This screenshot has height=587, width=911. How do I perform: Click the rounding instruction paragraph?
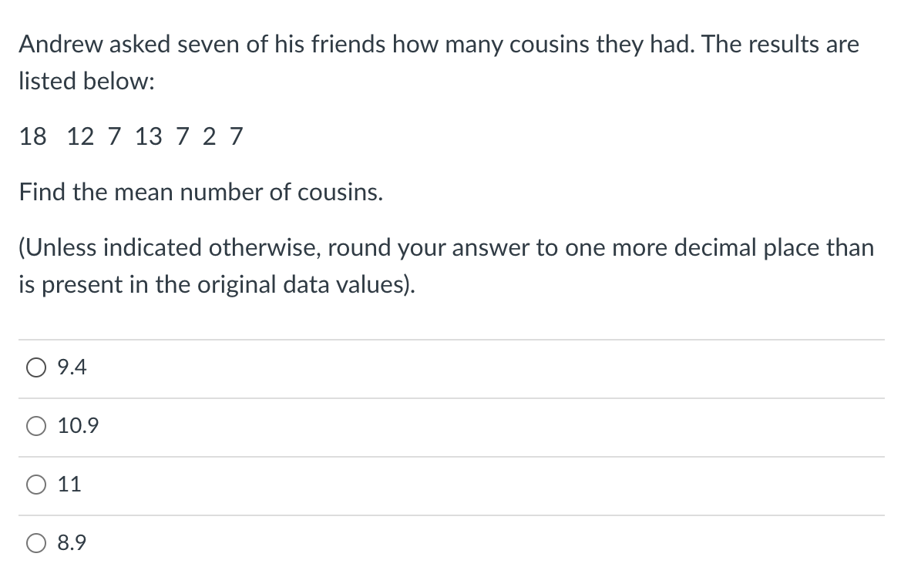445,266
